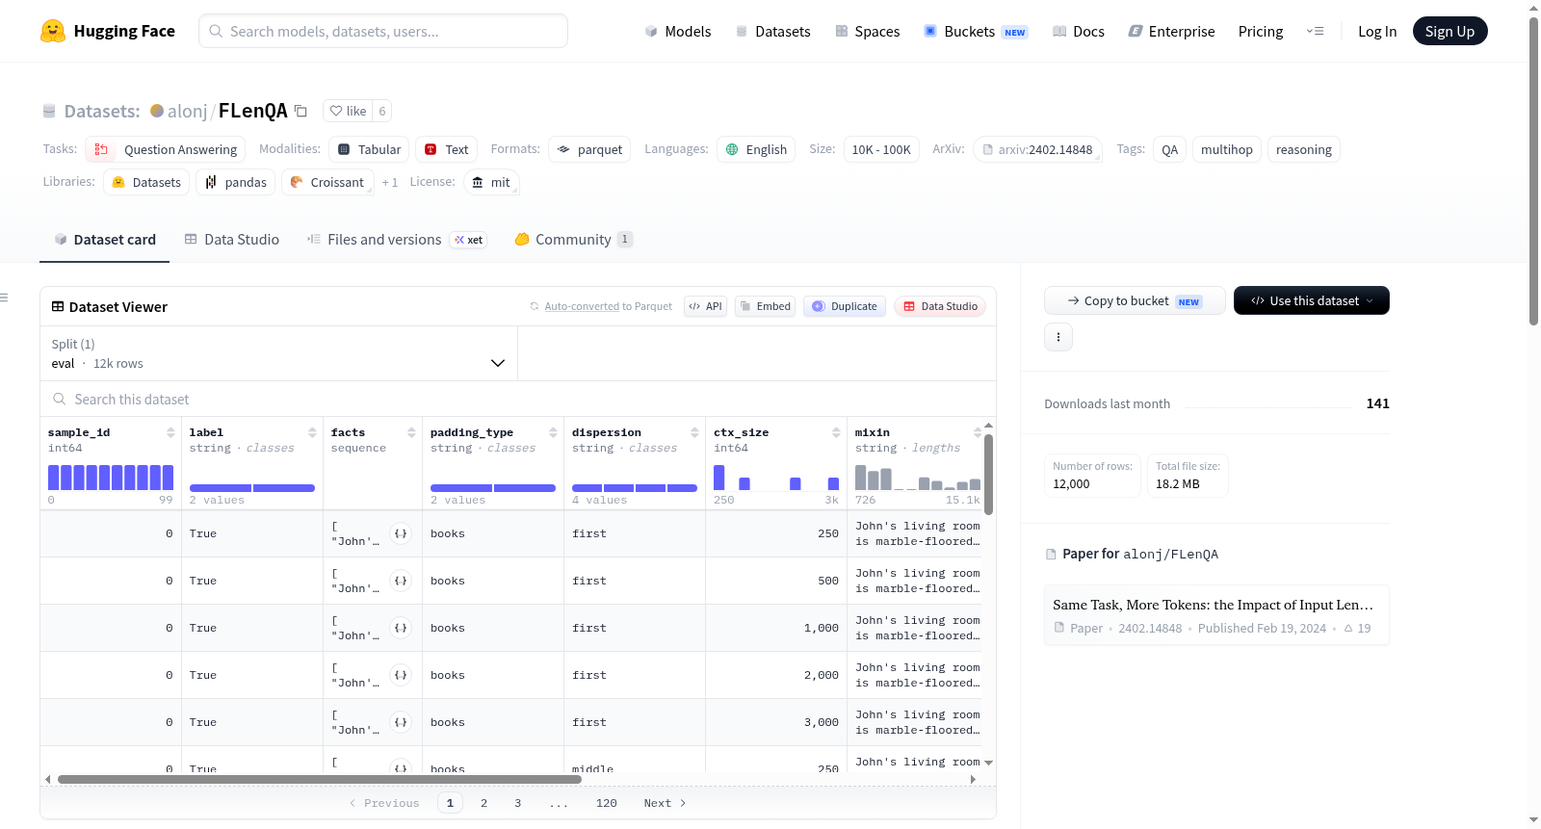Click the Question Answering task tag
Image resolution: width=1541 pixels, height=829 pixels.
(x=166, y=149)
